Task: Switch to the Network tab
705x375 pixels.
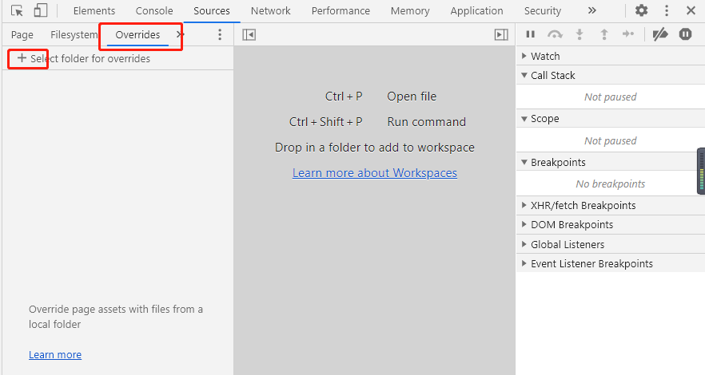Action: pyautogui.click(x=270, y=10)
